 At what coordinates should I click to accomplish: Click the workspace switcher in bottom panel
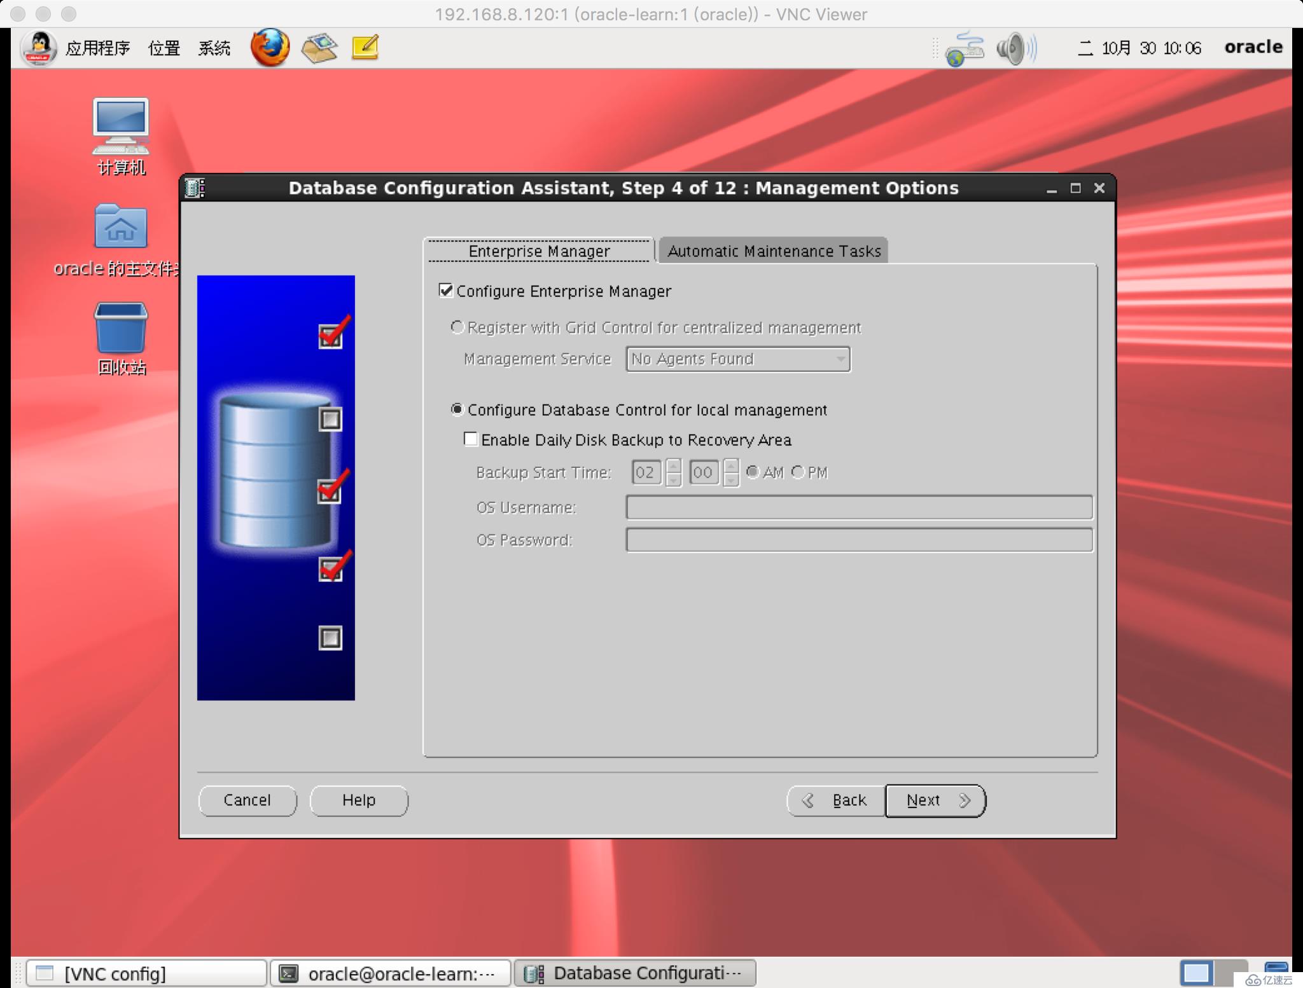point(1213,973)
